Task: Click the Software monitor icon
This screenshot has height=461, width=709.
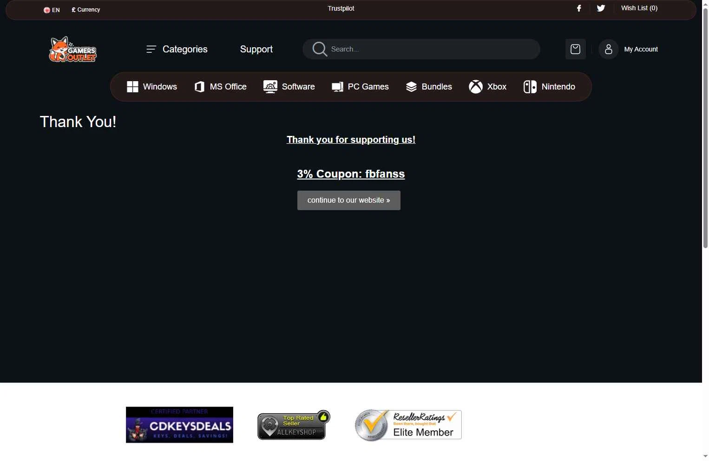Action: coord(270,87)
